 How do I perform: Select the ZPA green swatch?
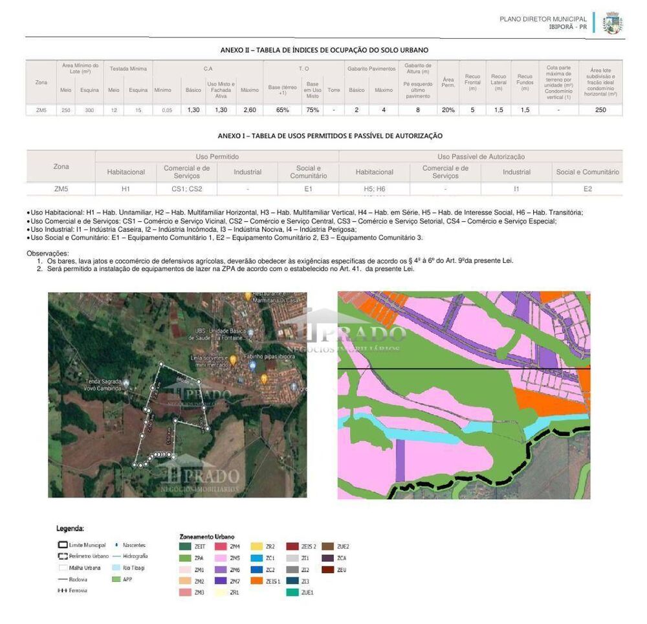(185, 558)
